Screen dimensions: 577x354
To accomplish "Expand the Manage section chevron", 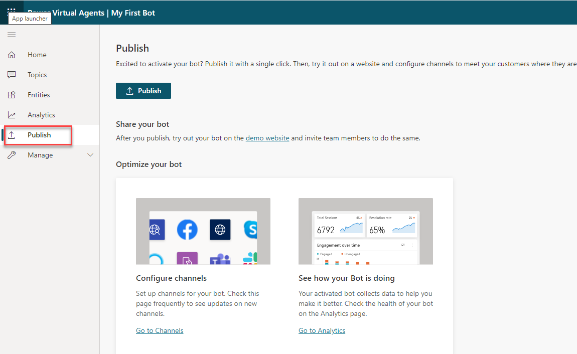I will [x=90, y=155].
